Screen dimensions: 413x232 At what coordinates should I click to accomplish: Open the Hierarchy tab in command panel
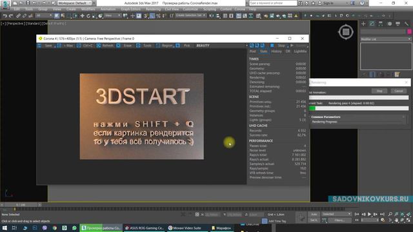[x=381, y=24]
